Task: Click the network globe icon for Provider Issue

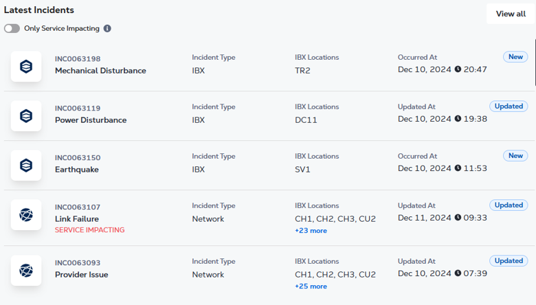Action: tap(26, 271)
